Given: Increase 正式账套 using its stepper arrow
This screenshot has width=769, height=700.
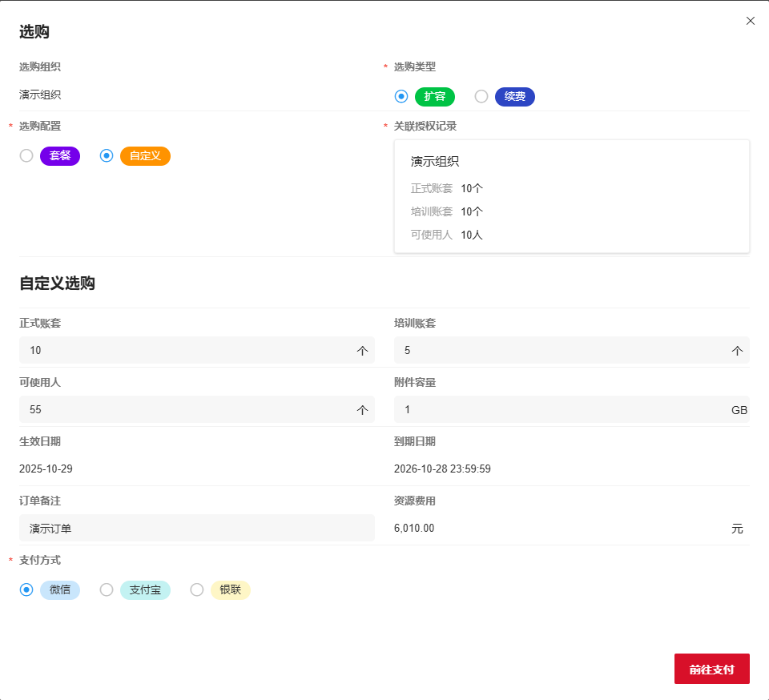Looking at the screenshot, I should (x=362, y=350).
